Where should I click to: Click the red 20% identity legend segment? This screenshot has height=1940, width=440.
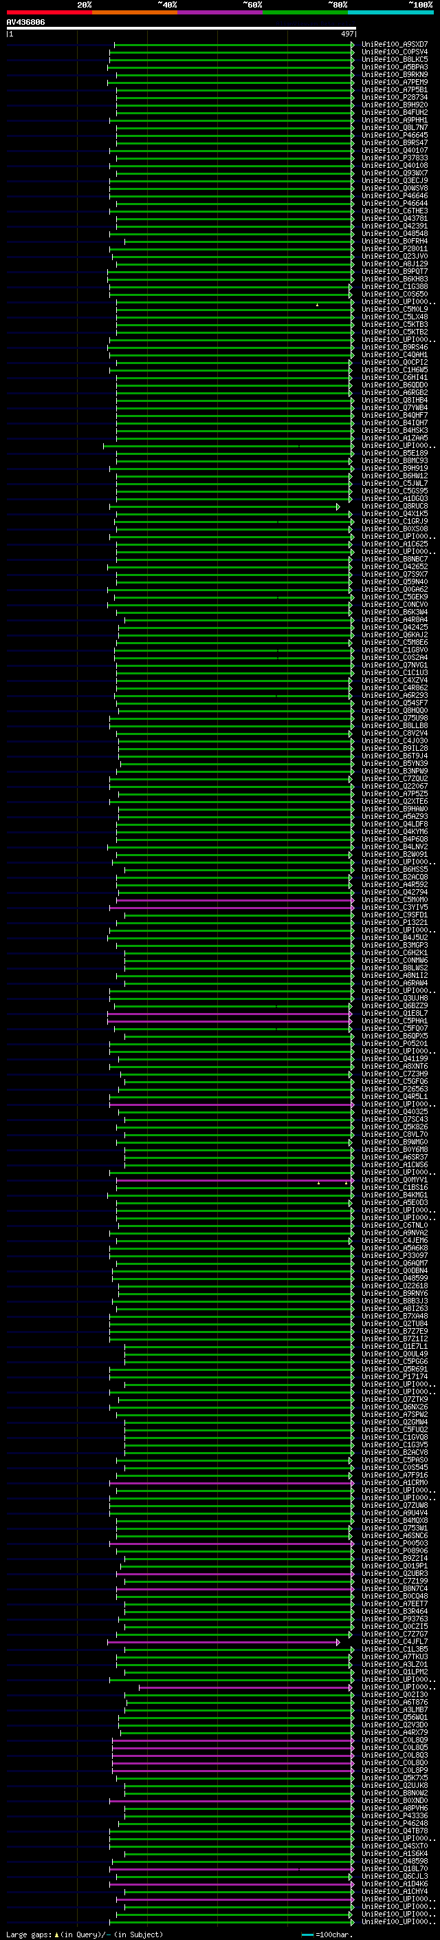pos(49,13)
